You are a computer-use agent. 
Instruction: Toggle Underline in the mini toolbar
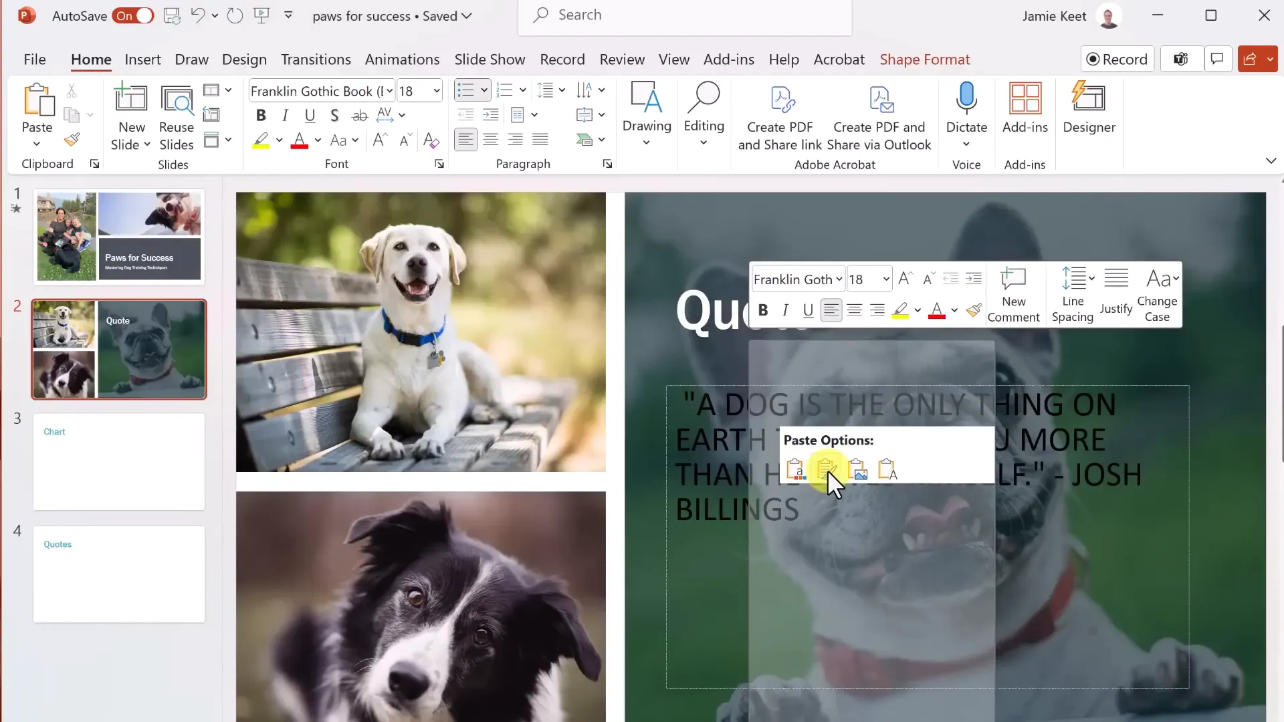808,310
